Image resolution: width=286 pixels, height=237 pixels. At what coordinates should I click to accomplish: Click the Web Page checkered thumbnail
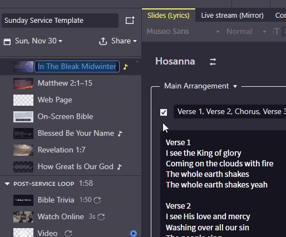(x=23, y=100)
